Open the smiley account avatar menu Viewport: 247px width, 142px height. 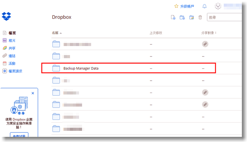(x=218, y=6)
